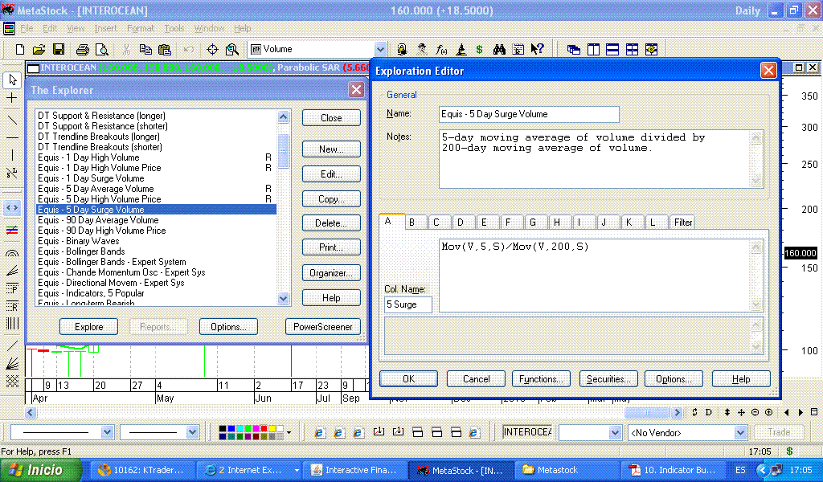The image size is (823, 482).
Task: Select the crosshair plus drawing tool
Action: click(12, 98)
